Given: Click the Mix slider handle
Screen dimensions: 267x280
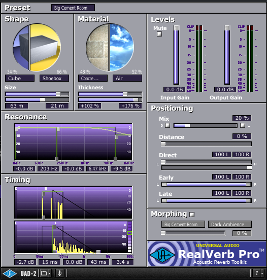Looking at the screenshot, I should tap(187, 125).
